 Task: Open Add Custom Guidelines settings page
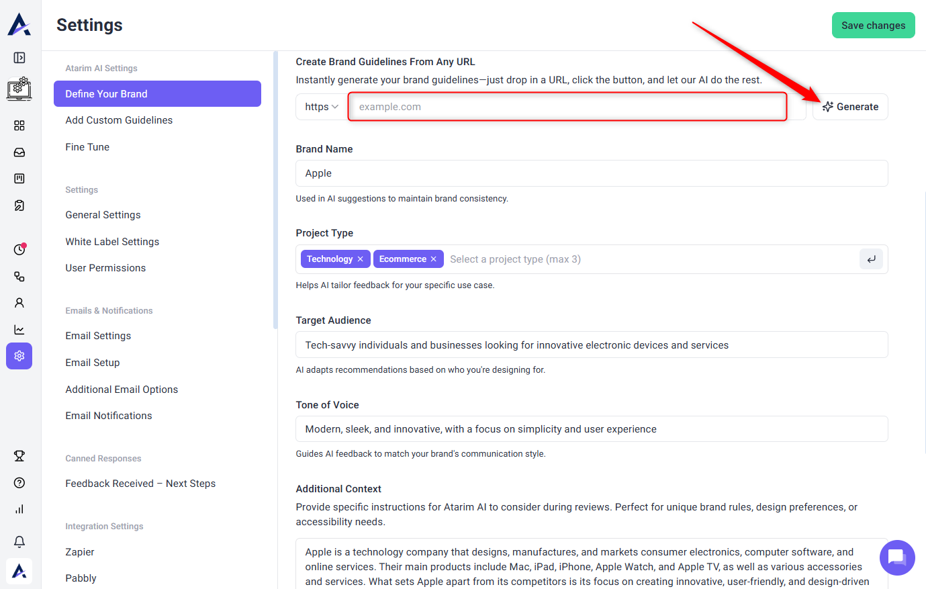(x=119, y=120)
